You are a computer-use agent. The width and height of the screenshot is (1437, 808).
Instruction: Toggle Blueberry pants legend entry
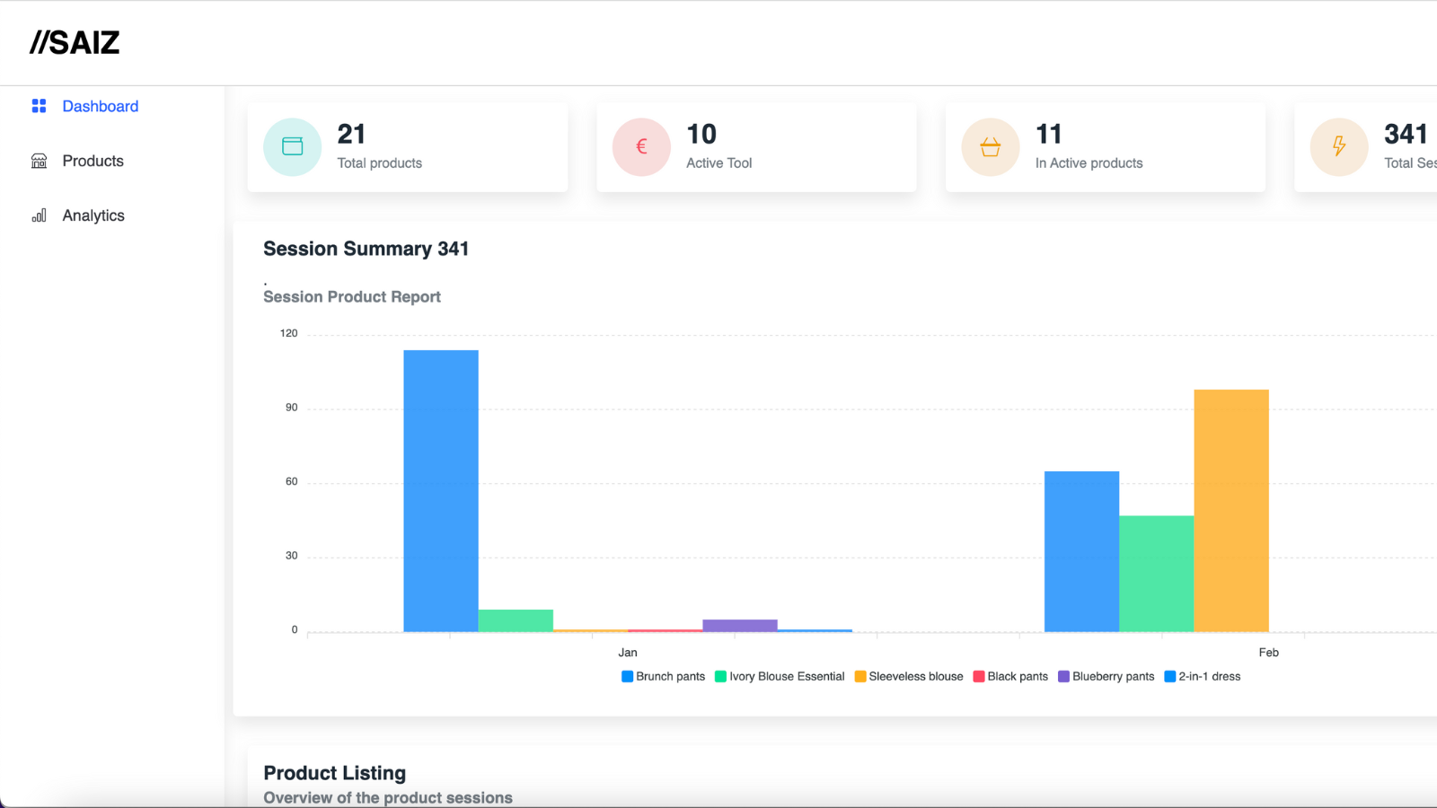pyautogui.click(x=1106, y=676)
